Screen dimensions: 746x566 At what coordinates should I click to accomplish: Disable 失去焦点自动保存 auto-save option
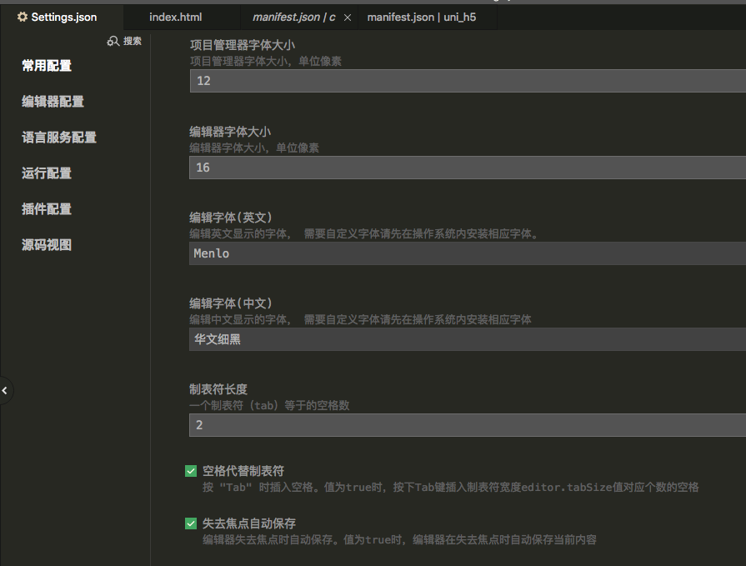click(x=191, y=524)
